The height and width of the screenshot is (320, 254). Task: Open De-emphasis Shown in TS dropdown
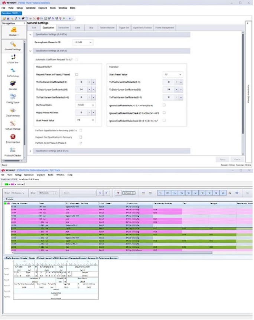coord(83,42)
